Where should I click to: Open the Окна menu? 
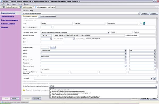pos(20,4)
